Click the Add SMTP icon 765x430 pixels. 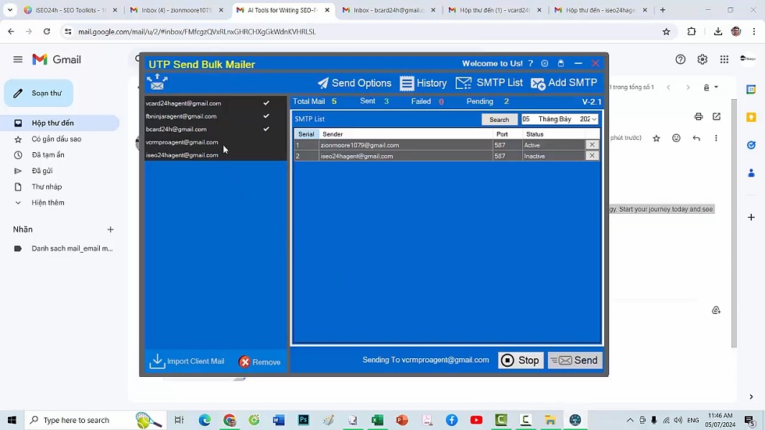538,84
